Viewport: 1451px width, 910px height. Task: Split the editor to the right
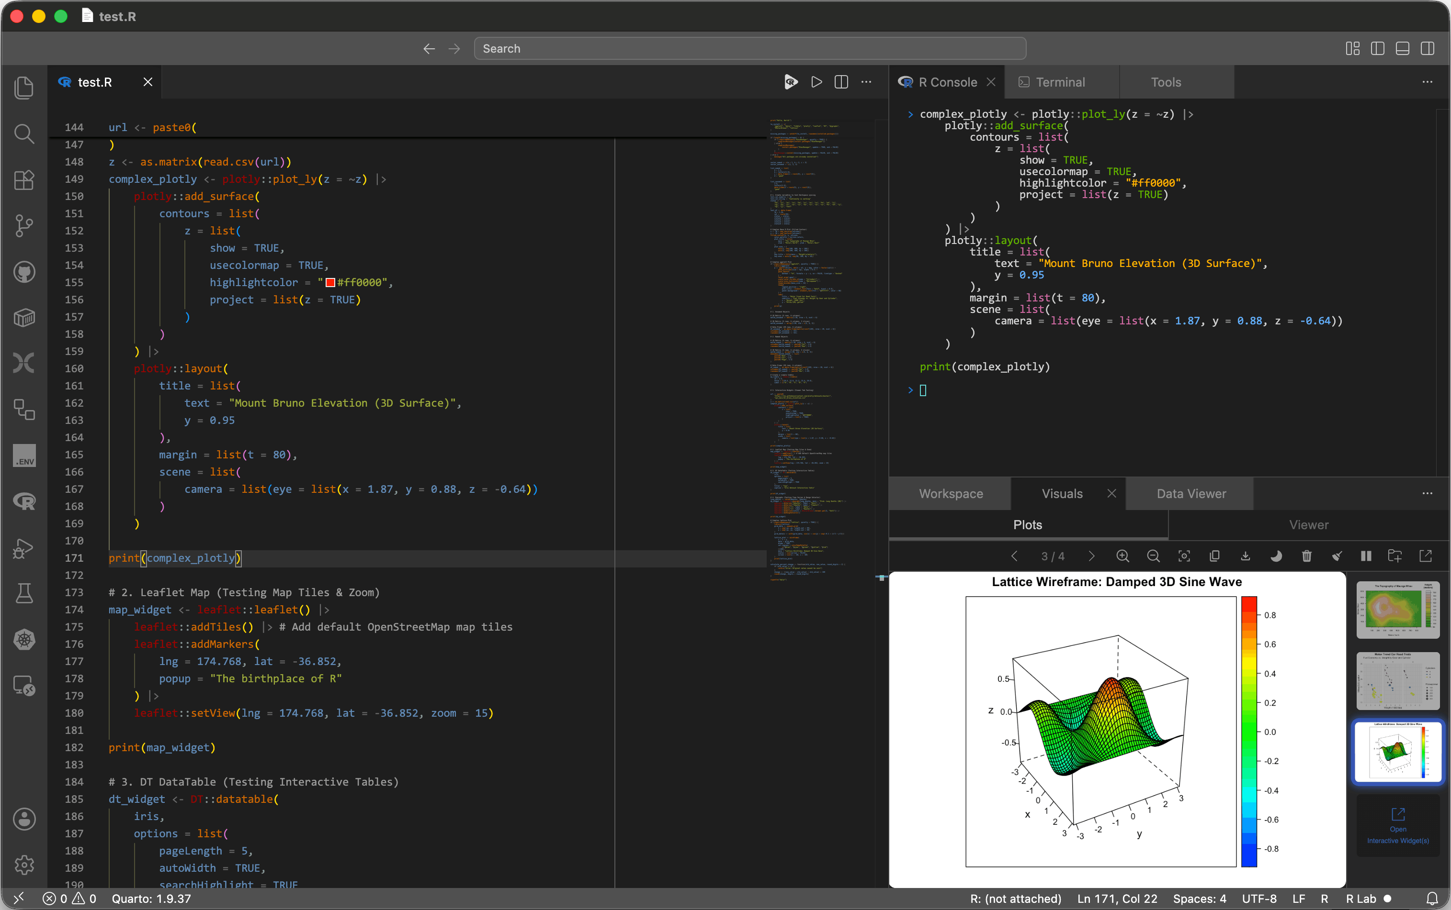click(x=841, y=82)
